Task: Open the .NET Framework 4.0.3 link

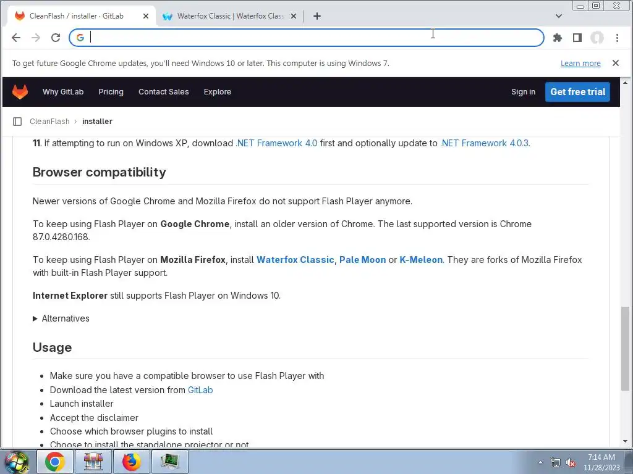Action: coord(485,143)
